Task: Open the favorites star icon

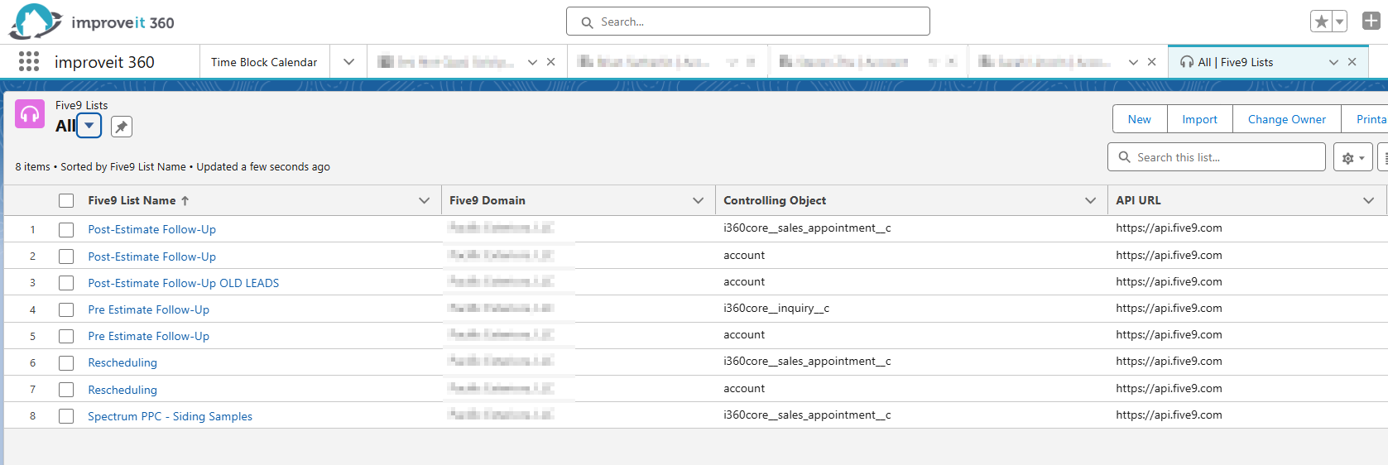Action: (x=1322, y=22)
